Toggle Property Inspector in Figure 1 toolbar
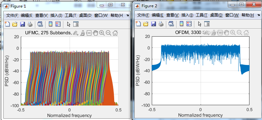This screenshot has height=120, width=262. [x=76, y=24]
